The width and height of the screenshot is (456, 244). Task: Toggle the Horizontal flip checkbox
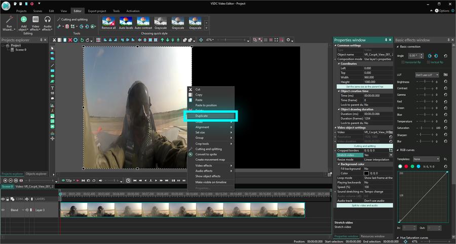coord(403,62)
